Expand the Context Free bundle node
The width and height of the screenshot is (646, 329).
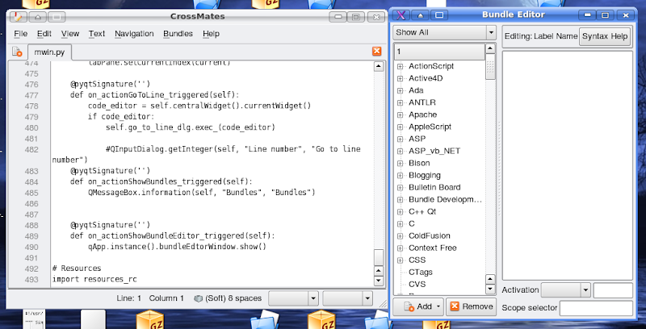[400, 248]
